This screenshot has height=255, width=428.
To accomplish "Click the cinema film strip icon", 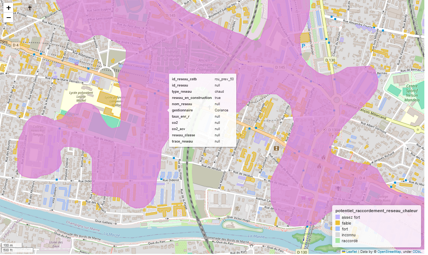I will point(276,148).
